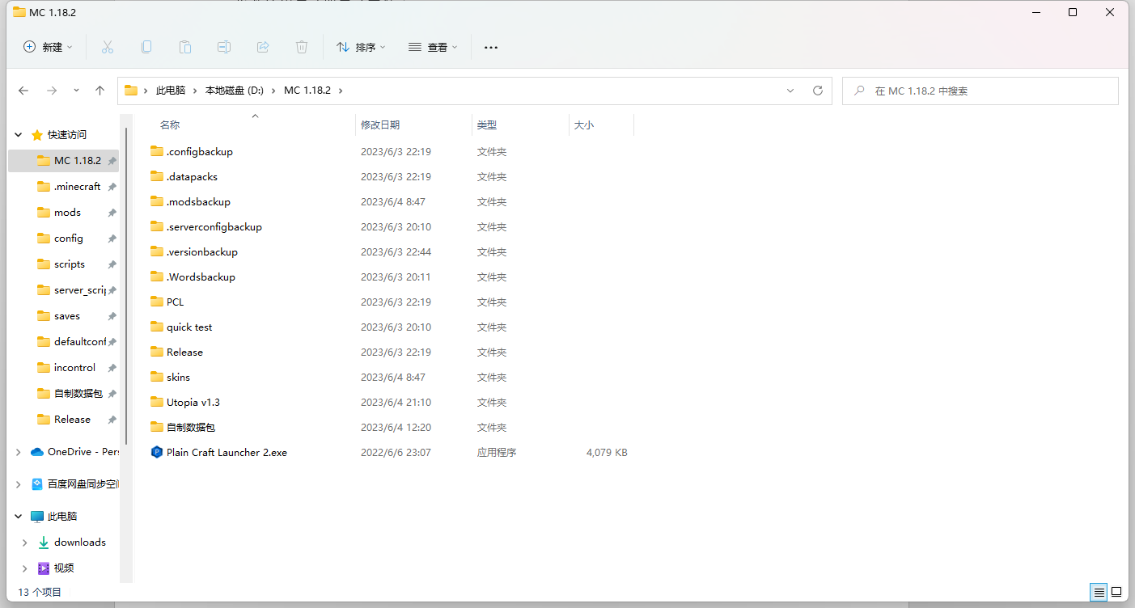This screenshot has height=608, width=1135.
Task: Select the .datapacks folder name
Action: (192, 176)
